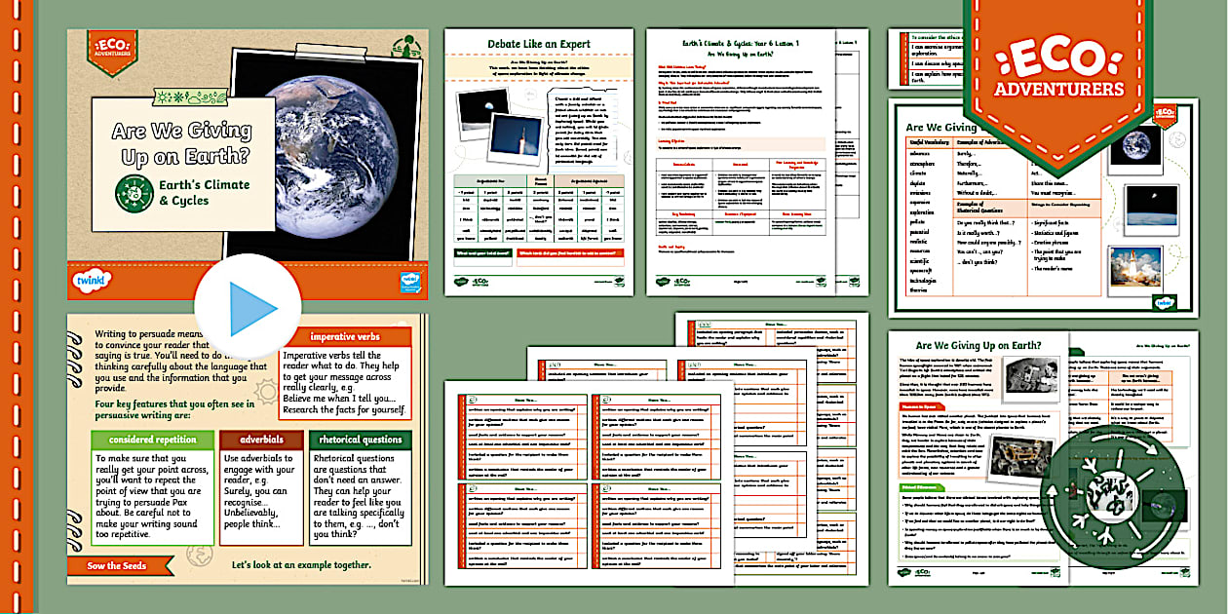1228x614 pixels.
Task: Click the Twinkl owl logo on the cover slide
Action: click(91, 281)
